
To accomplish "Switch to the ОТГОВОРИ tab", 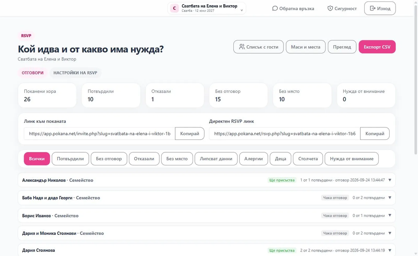I will 33,73.
